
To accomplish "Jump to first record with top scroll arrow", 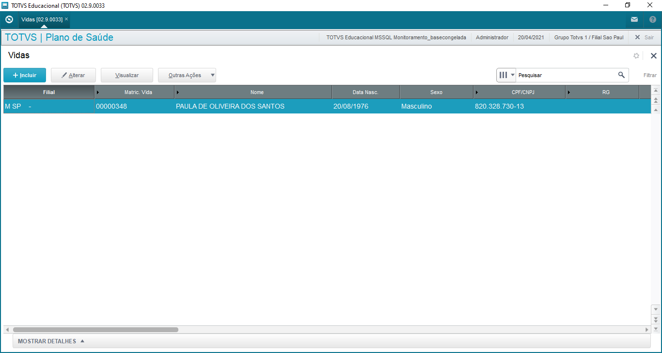I will point(656,91).
